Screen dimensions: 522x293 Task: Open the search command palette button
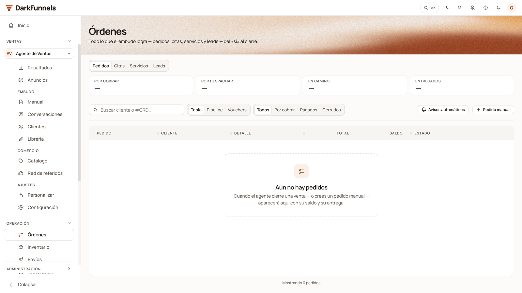429,8
